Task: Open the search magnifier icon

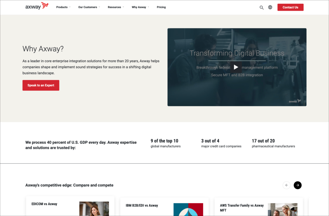Action: point(262,7)
